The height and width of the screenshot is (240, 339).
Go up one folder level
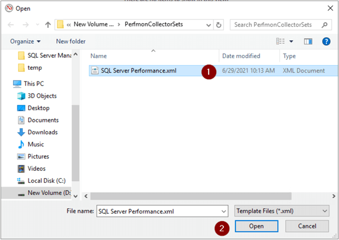(48, 25)
